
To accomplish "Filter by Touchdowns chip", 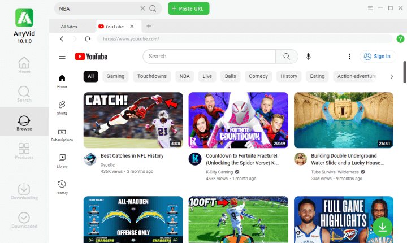I will pos(152,76).
